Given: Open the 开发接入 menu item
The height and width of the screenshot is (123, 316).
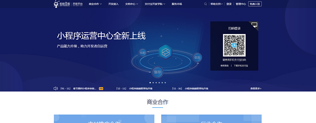Looking at the screenshot, I should coord(113,4).
